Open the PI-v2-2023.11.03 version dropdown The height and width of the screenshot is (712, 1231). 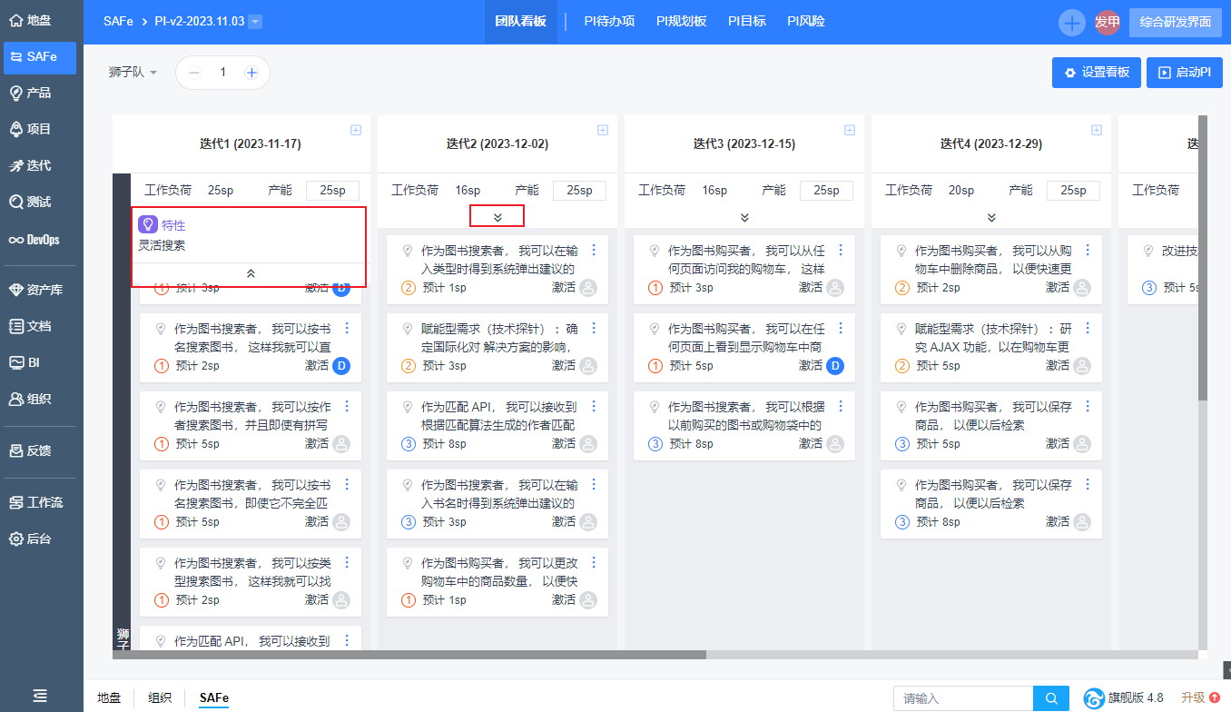(x=255, y=22)
